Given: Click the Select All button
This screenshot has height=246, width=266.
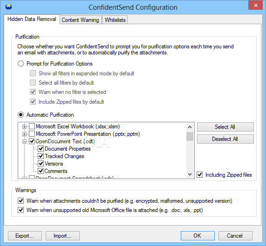Looking at the screenshot, I should [225, 127].
